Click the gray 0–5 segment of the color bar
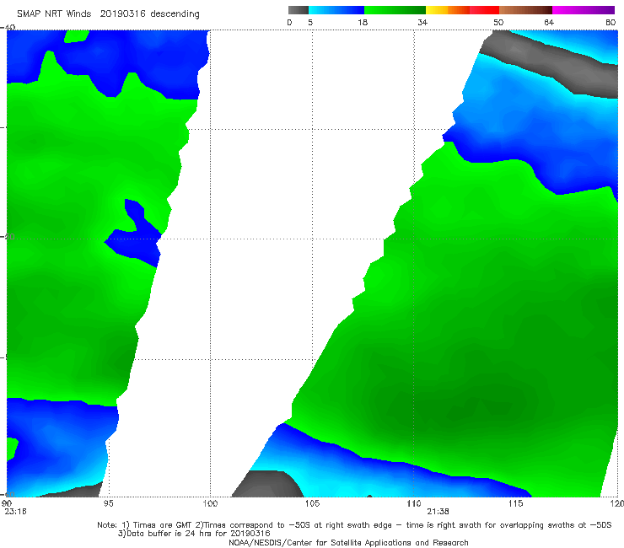 click(x=298, y=10)
